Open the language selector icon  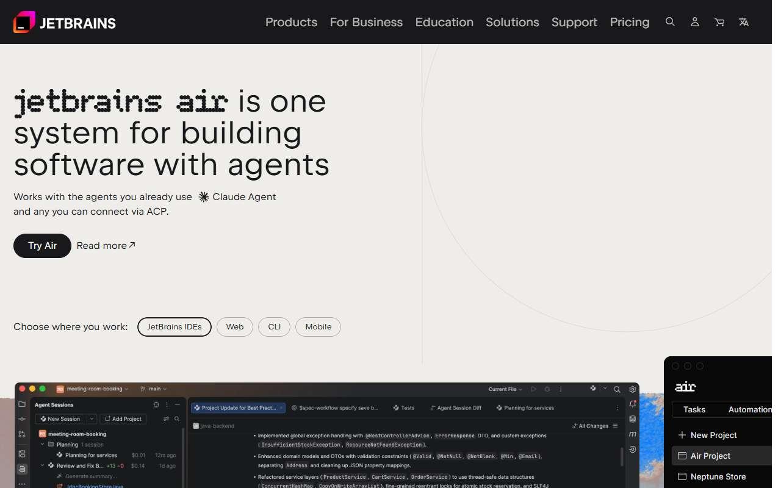(x=744, y=22)
